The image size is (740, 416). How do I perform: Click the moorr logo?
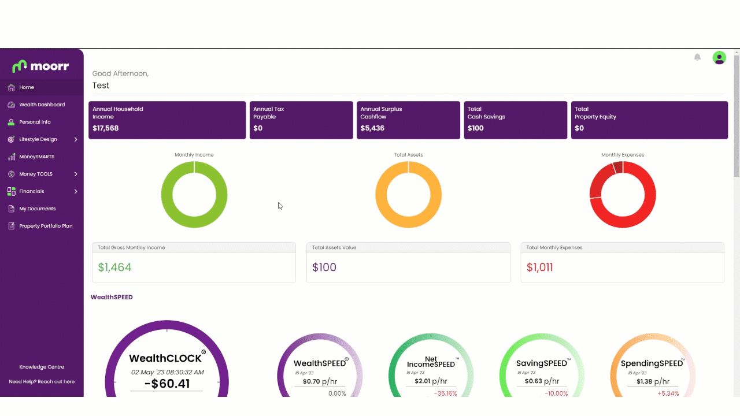pyautogui.click(x=40, y=66)
